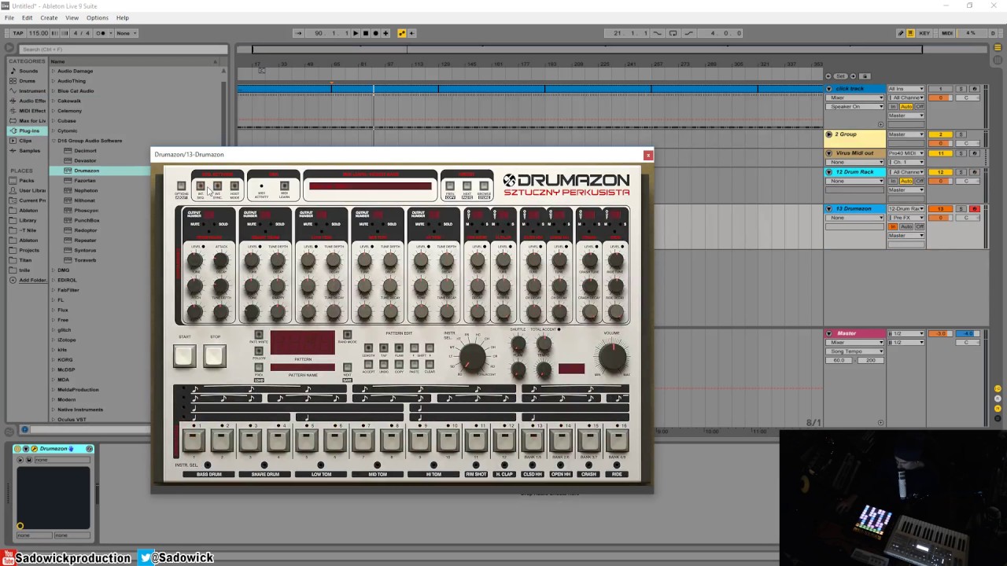The image size is (1007, 566).
Task: Click the pattern Flam edit button
Action: point(399,347)
